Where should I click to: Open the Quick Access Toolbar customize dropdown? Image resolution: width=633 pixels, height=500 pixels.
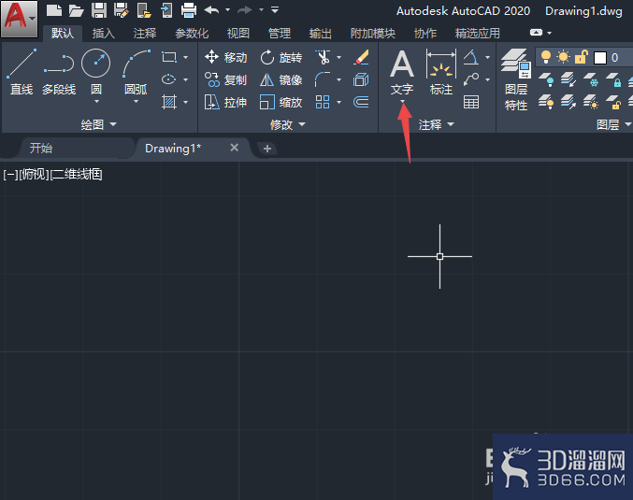coord(275,9)
